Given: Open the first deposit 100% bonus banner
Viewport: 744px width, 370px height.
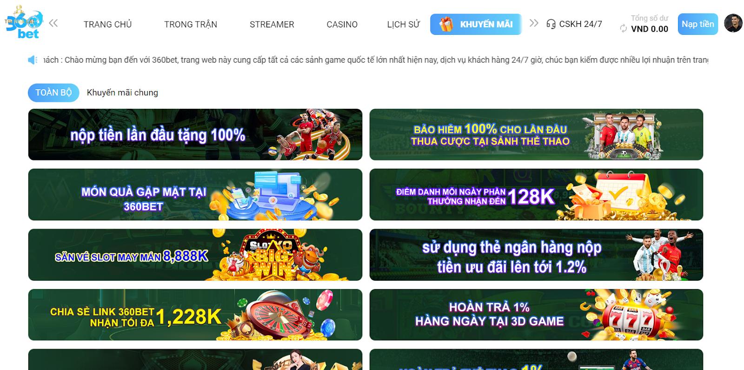Looking at the screenshot, I should pos(195,134).
